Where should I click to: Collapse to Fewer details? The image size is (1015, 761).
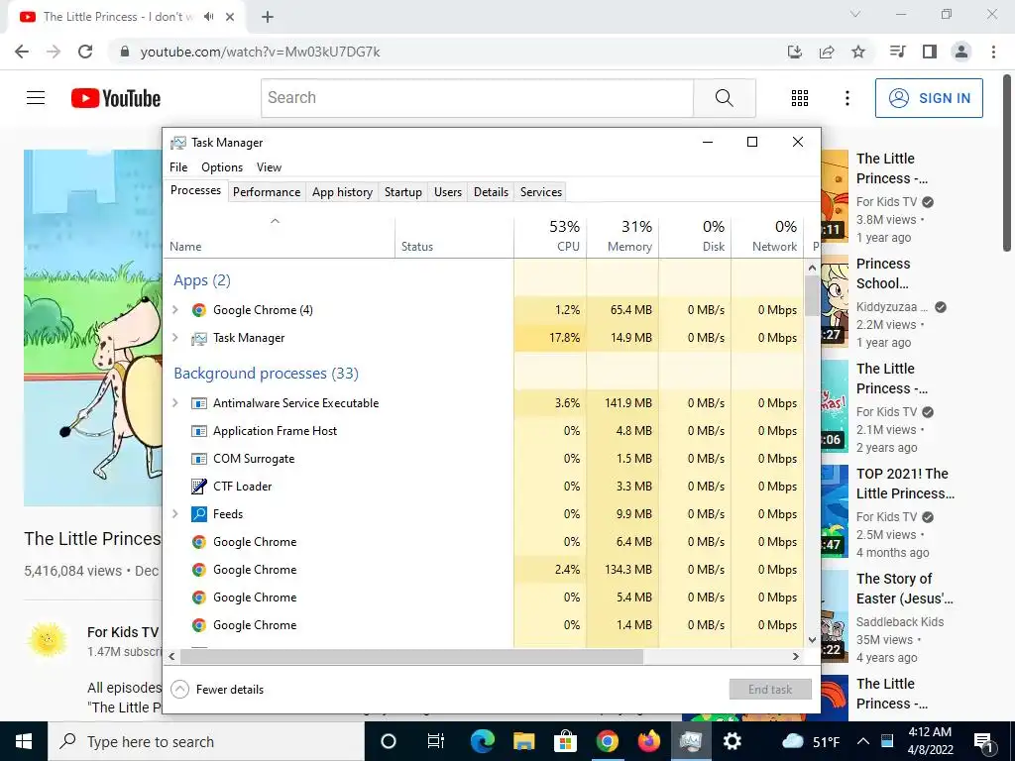[217, 690]
